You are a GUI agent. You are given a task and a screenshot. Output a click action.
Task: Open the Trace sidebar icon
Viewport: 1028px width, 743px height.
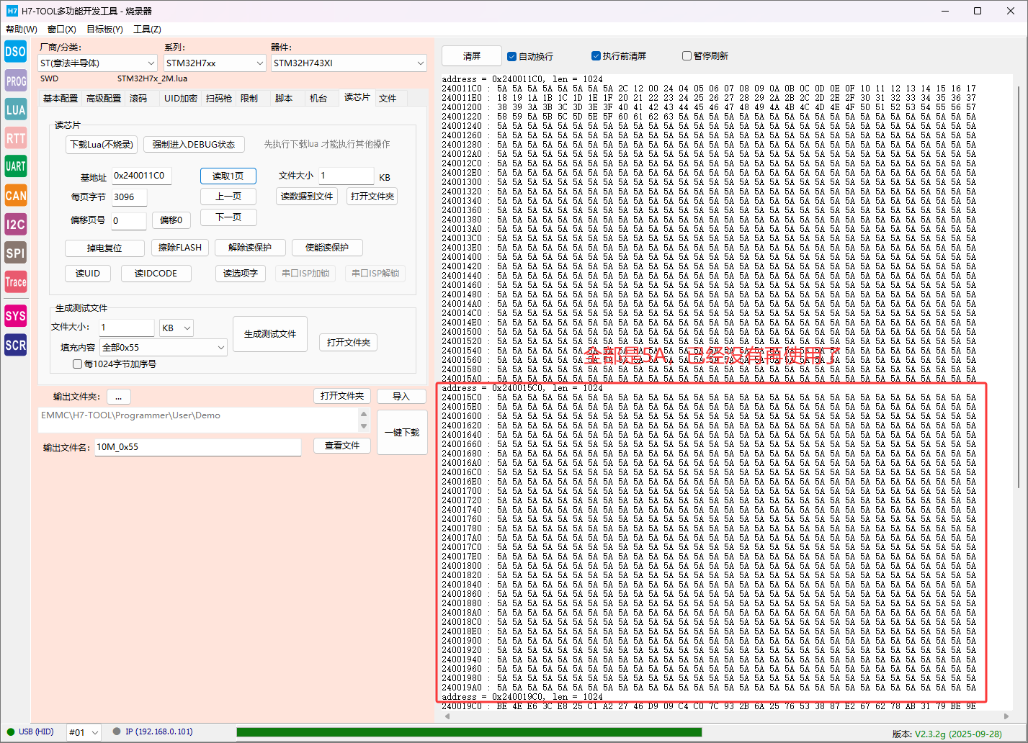click(x=15, y=282)
